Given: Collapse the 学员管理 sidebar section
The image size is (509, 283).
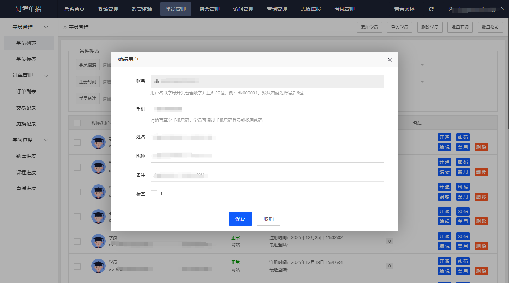Looking at the screenshot, I should [x=46, y=27].
